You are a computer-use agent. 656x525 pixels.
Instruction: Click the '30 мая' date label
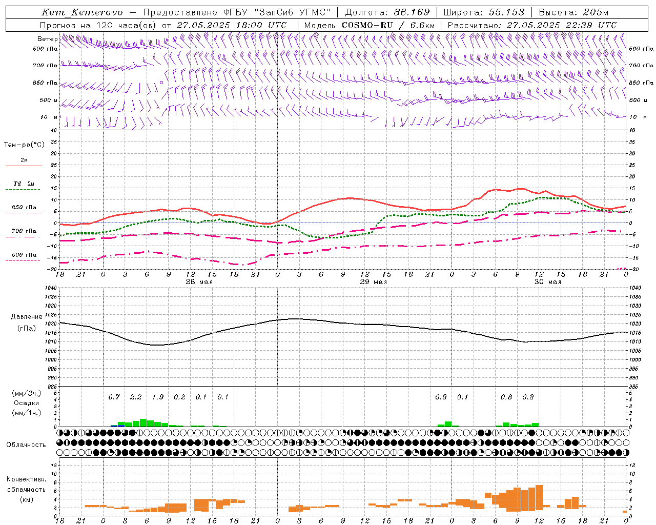point(547,282)
